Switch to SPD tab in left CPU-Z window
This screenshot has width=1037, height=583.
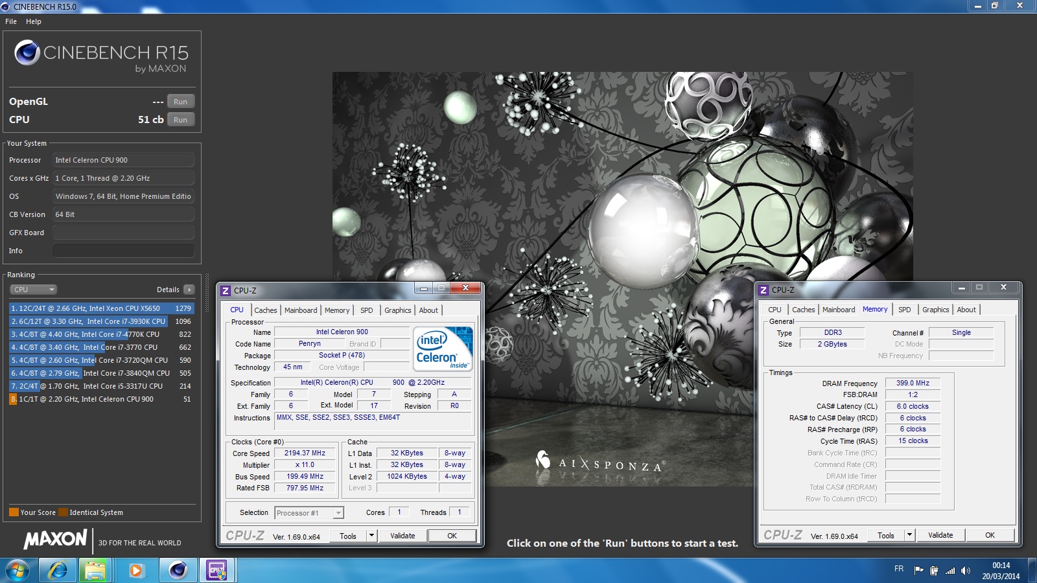367,310
